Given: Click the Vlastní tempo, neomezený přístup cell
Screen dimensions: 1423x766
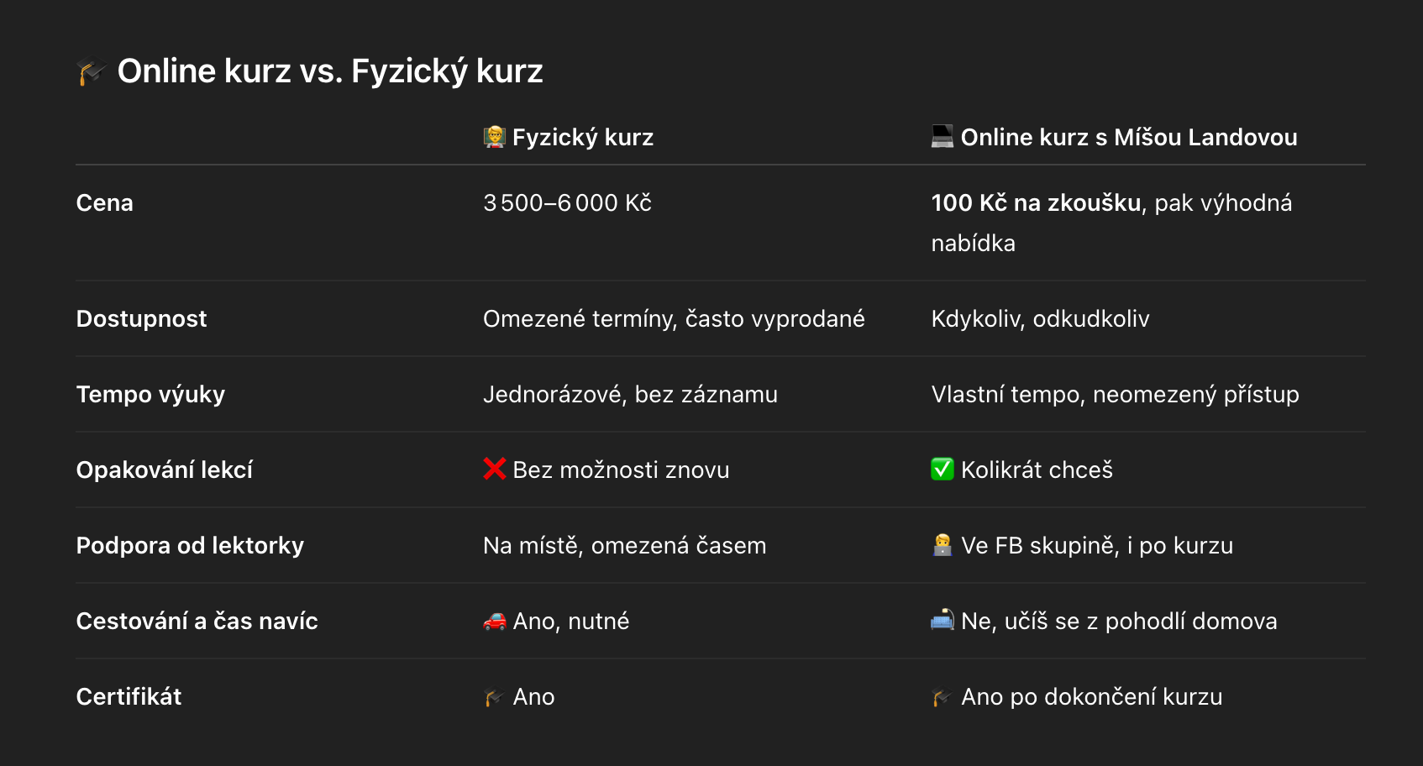Looking at the screenshot, I should tap(1116, 395).
